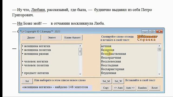The image size is (173, 97).
Task: Click the Reset button
Action: [154, 88]
